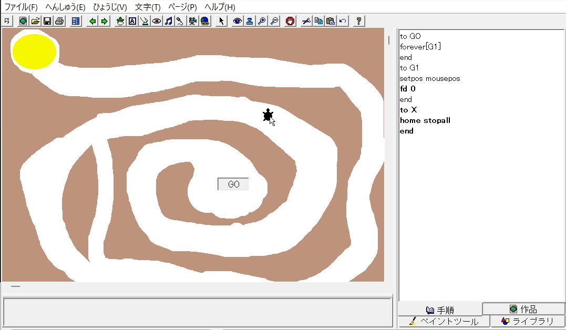Image resolution: width=566 pixels, height=330 pixels.
Task: Switch to the ライブラリ tab
Action: pos(528,322)
